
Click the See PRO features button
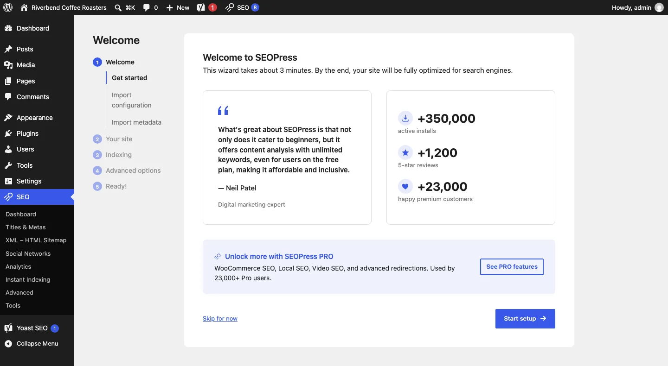point(512,267)
